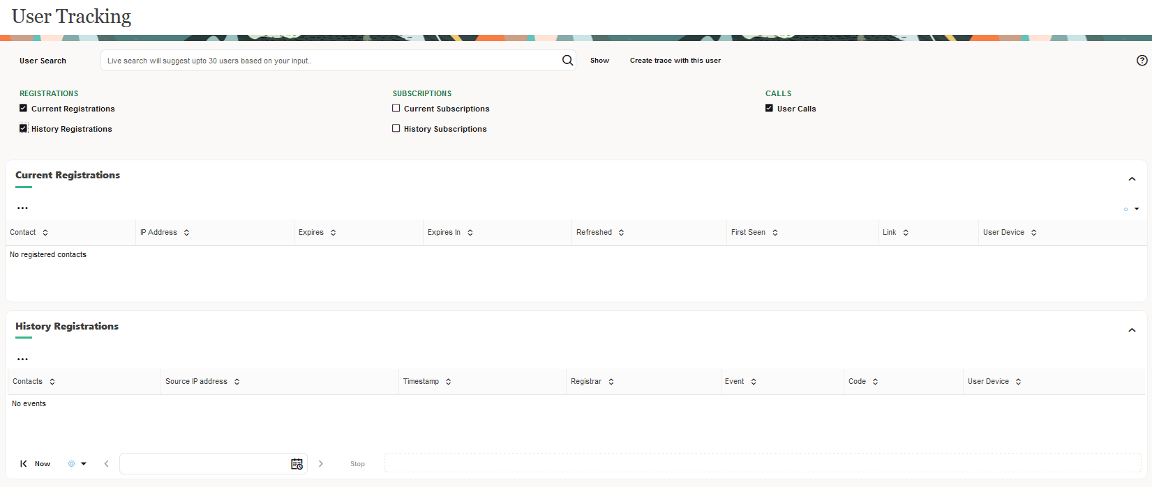Screen dimensions: 1152x487
Task: Click 'No events' text
Action: [x=29, y=404]
